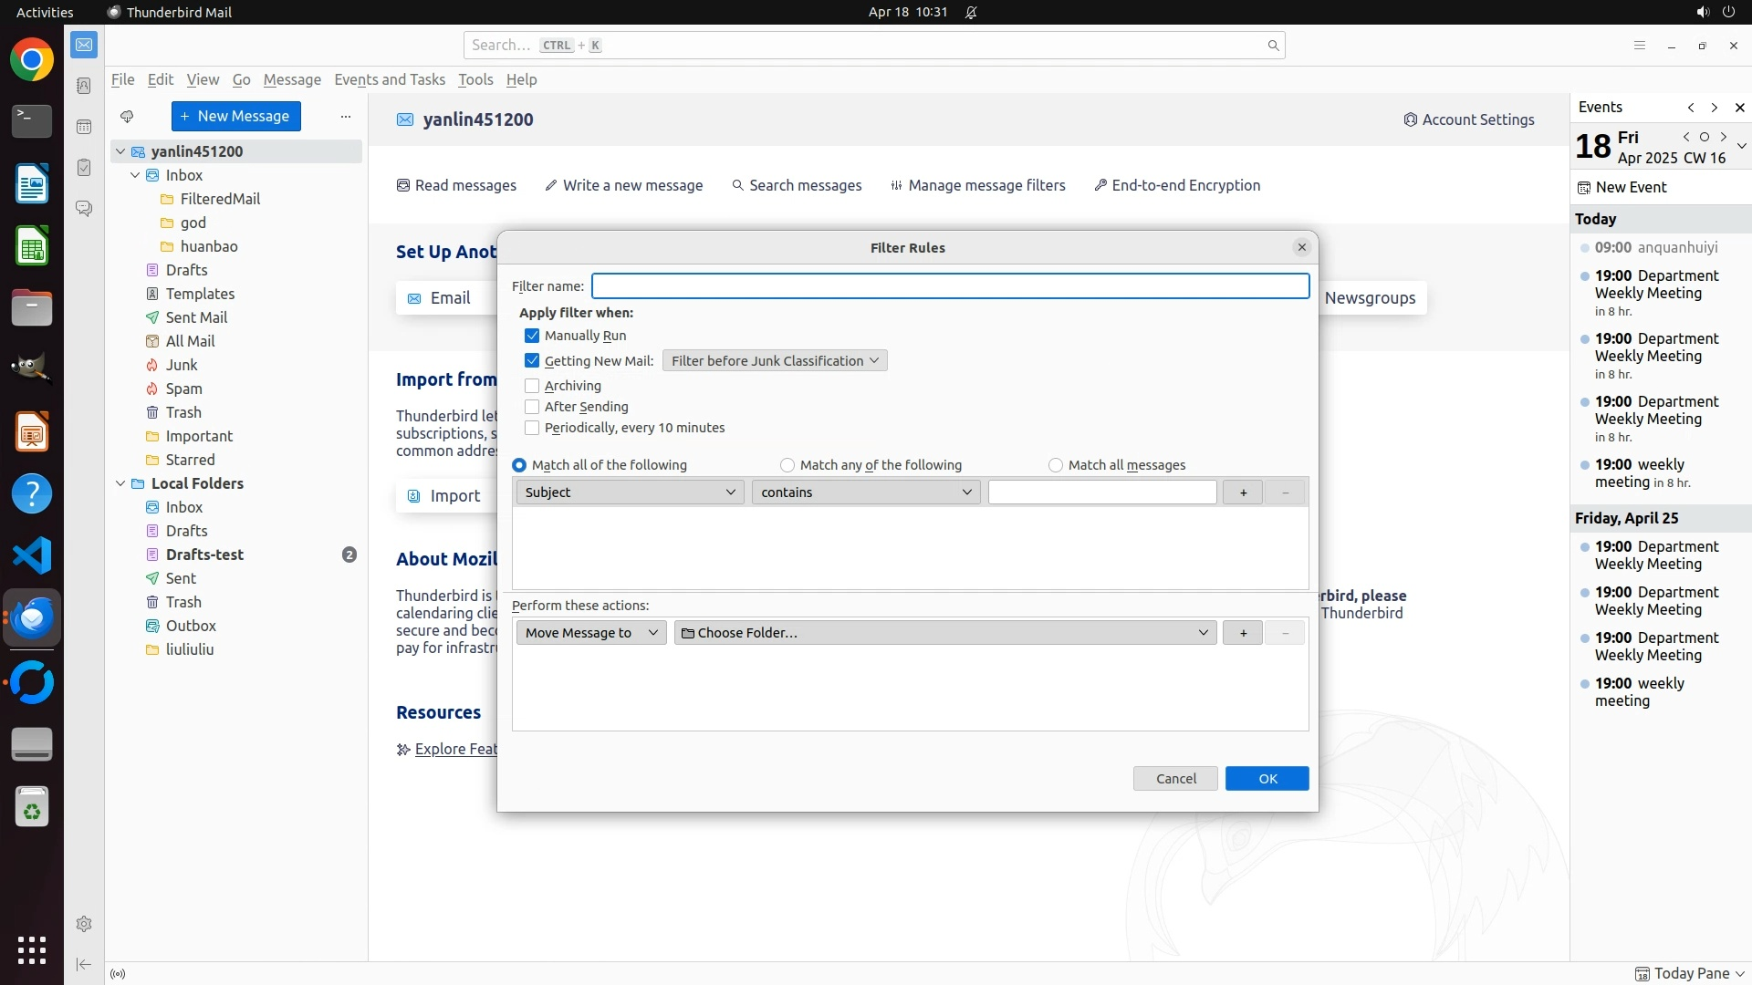Cancel the Filter Rules dialog

(1175, 779)
